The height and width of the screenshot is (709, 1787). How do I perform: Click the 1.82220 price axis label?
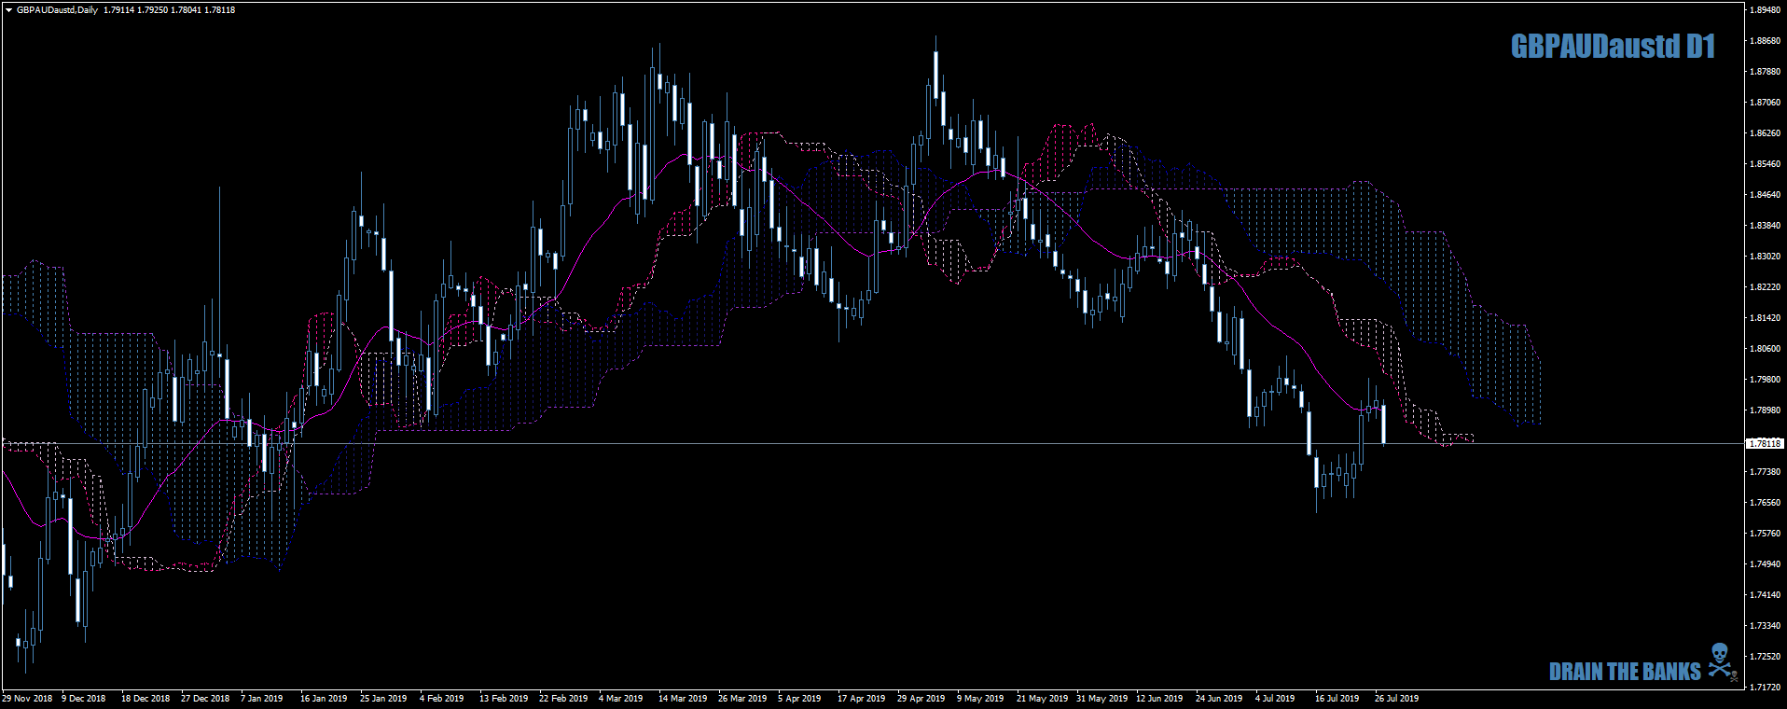tap(1765, 287)
